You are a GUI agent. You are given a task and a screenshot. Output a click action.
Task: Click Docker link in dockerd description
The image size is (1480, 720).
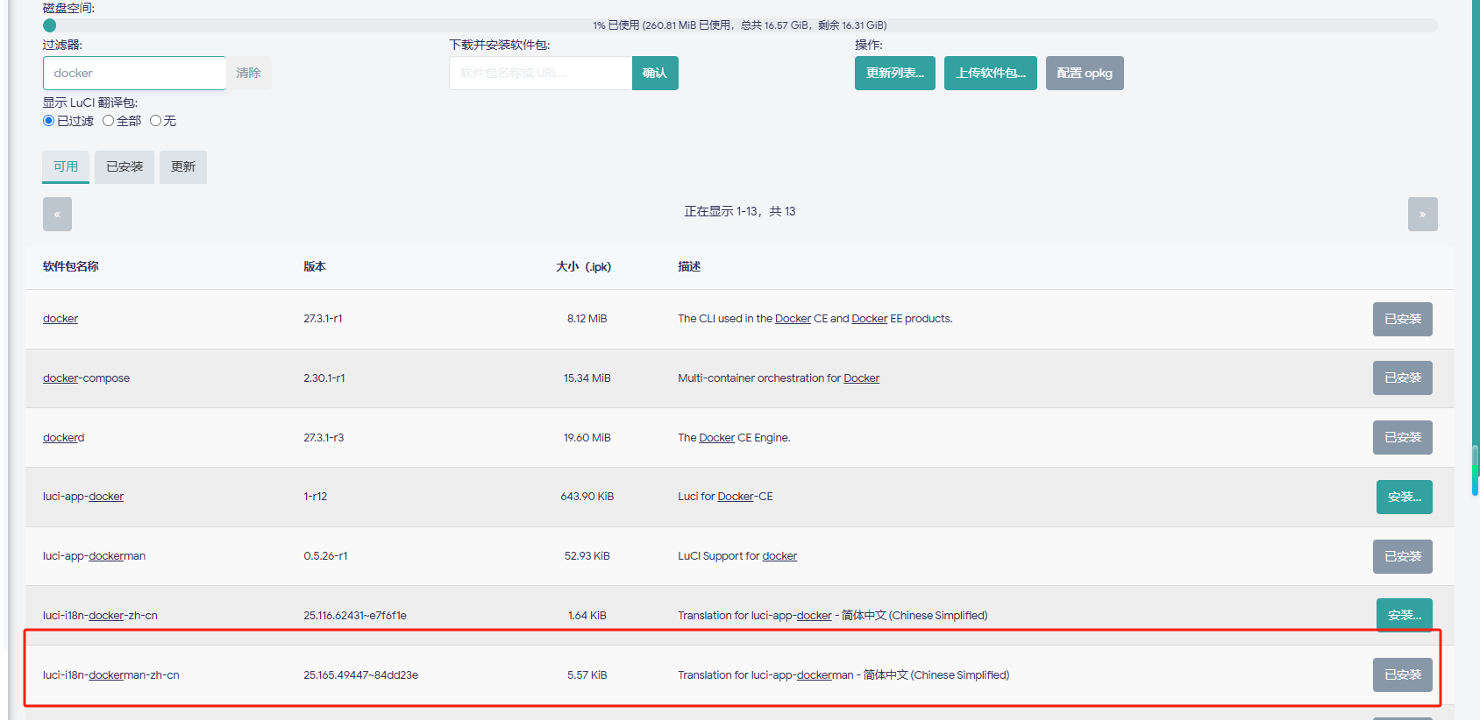pos(716,438)
